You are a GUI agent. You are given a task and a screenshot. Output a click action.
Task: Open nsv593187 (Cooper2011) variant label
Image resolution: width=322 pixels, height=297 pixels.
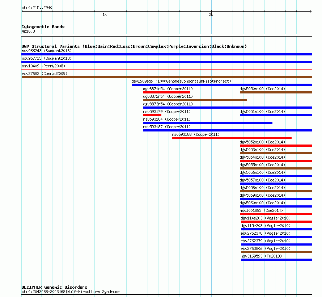[167, 127]
